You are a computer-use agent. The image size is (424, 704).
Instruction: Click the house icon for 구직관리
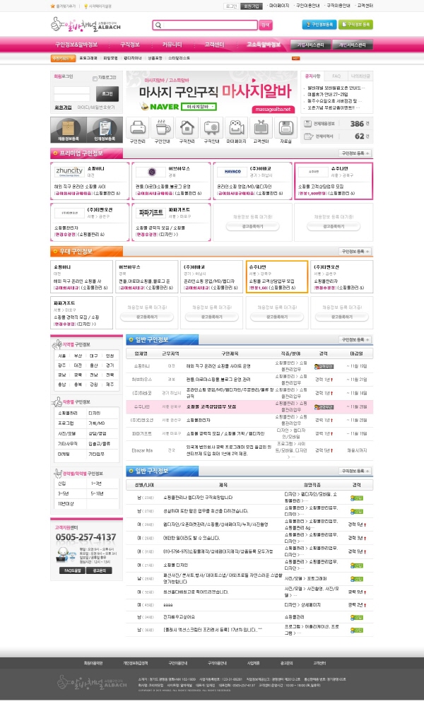(x=187, y=128)
